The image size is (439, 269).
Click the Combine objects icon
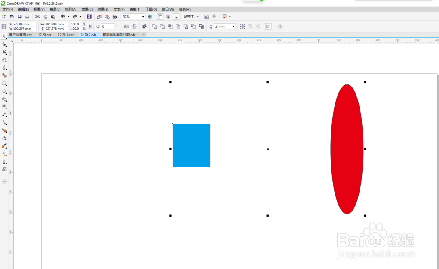coord(144,26)
